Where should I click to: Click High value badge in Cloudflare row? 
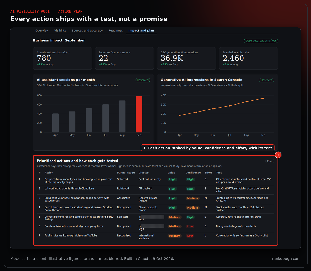[172, 189]
